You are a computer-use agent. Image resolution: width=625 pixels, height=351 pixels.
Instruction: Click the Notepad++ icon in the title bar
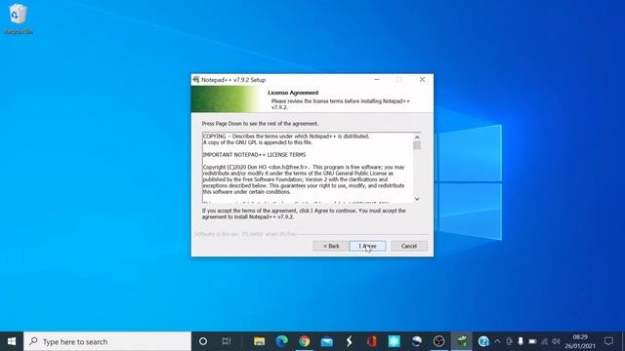pos(195,80)
